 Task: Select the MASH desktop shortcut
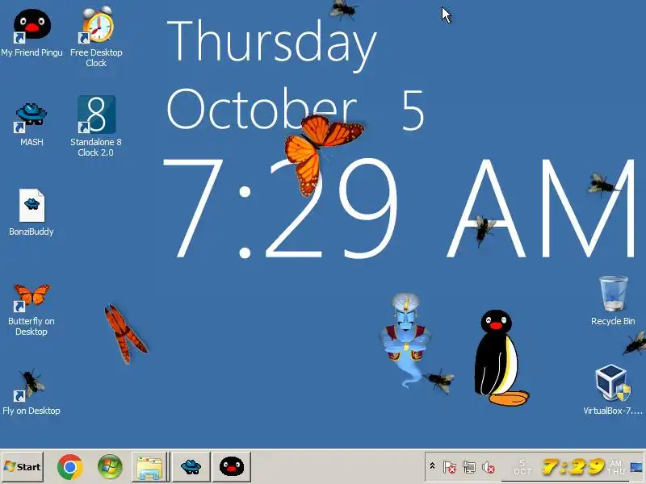tap(31, 124)
